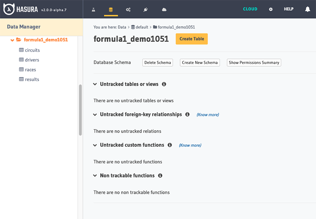Click version label v2.0.0-alpha.7
Screen dimensions: 316x219
click(54, 10)
